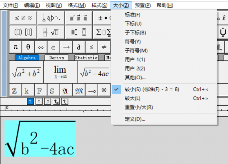The height and width of the screenshot is (164, 228).
Task: Insert the multimap (line-circle) symbol
Action: click(92, 90)
